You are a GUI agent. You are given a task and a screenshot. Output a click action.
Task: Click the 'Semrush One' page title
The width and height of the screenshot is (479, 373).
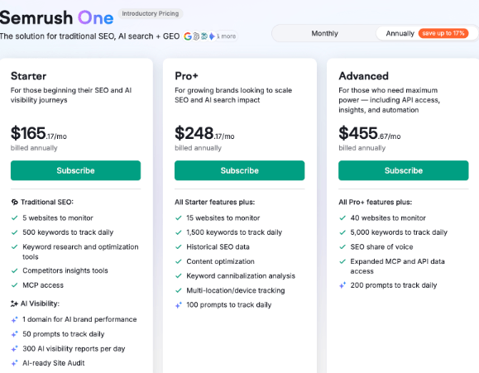point(57,17)
